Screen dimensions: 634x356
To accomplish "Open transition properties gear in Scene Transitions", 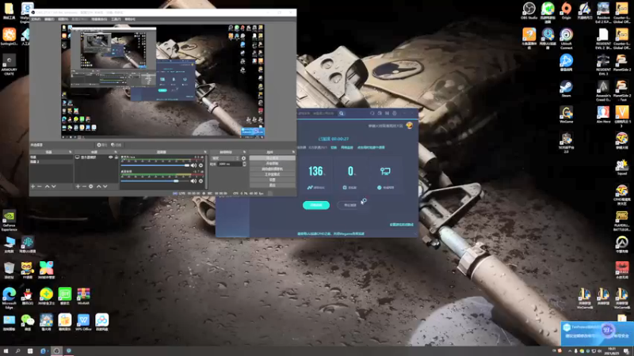I will [243, 158].
